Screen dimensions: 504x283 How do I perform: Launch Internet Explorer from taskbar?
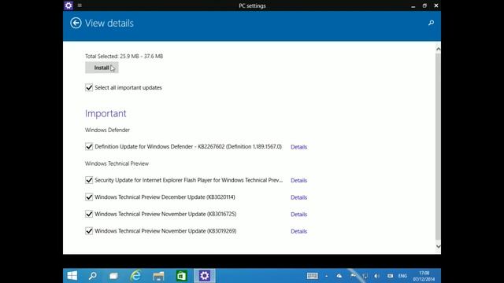[x=135, y=276]
